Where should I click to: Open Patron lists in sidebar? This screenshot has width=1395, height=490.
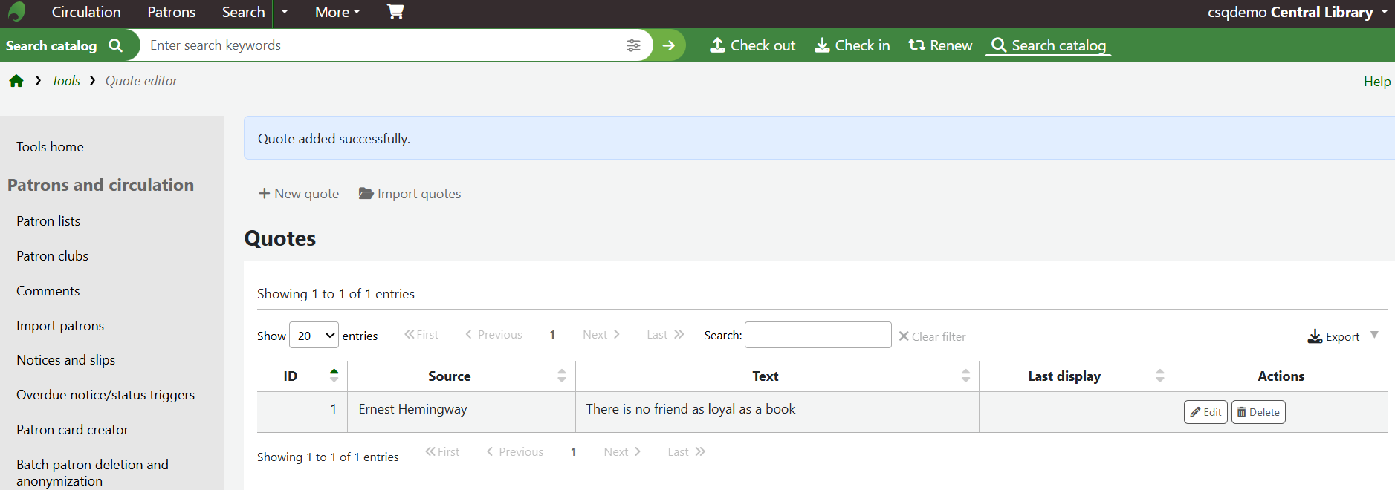(48, 221)
